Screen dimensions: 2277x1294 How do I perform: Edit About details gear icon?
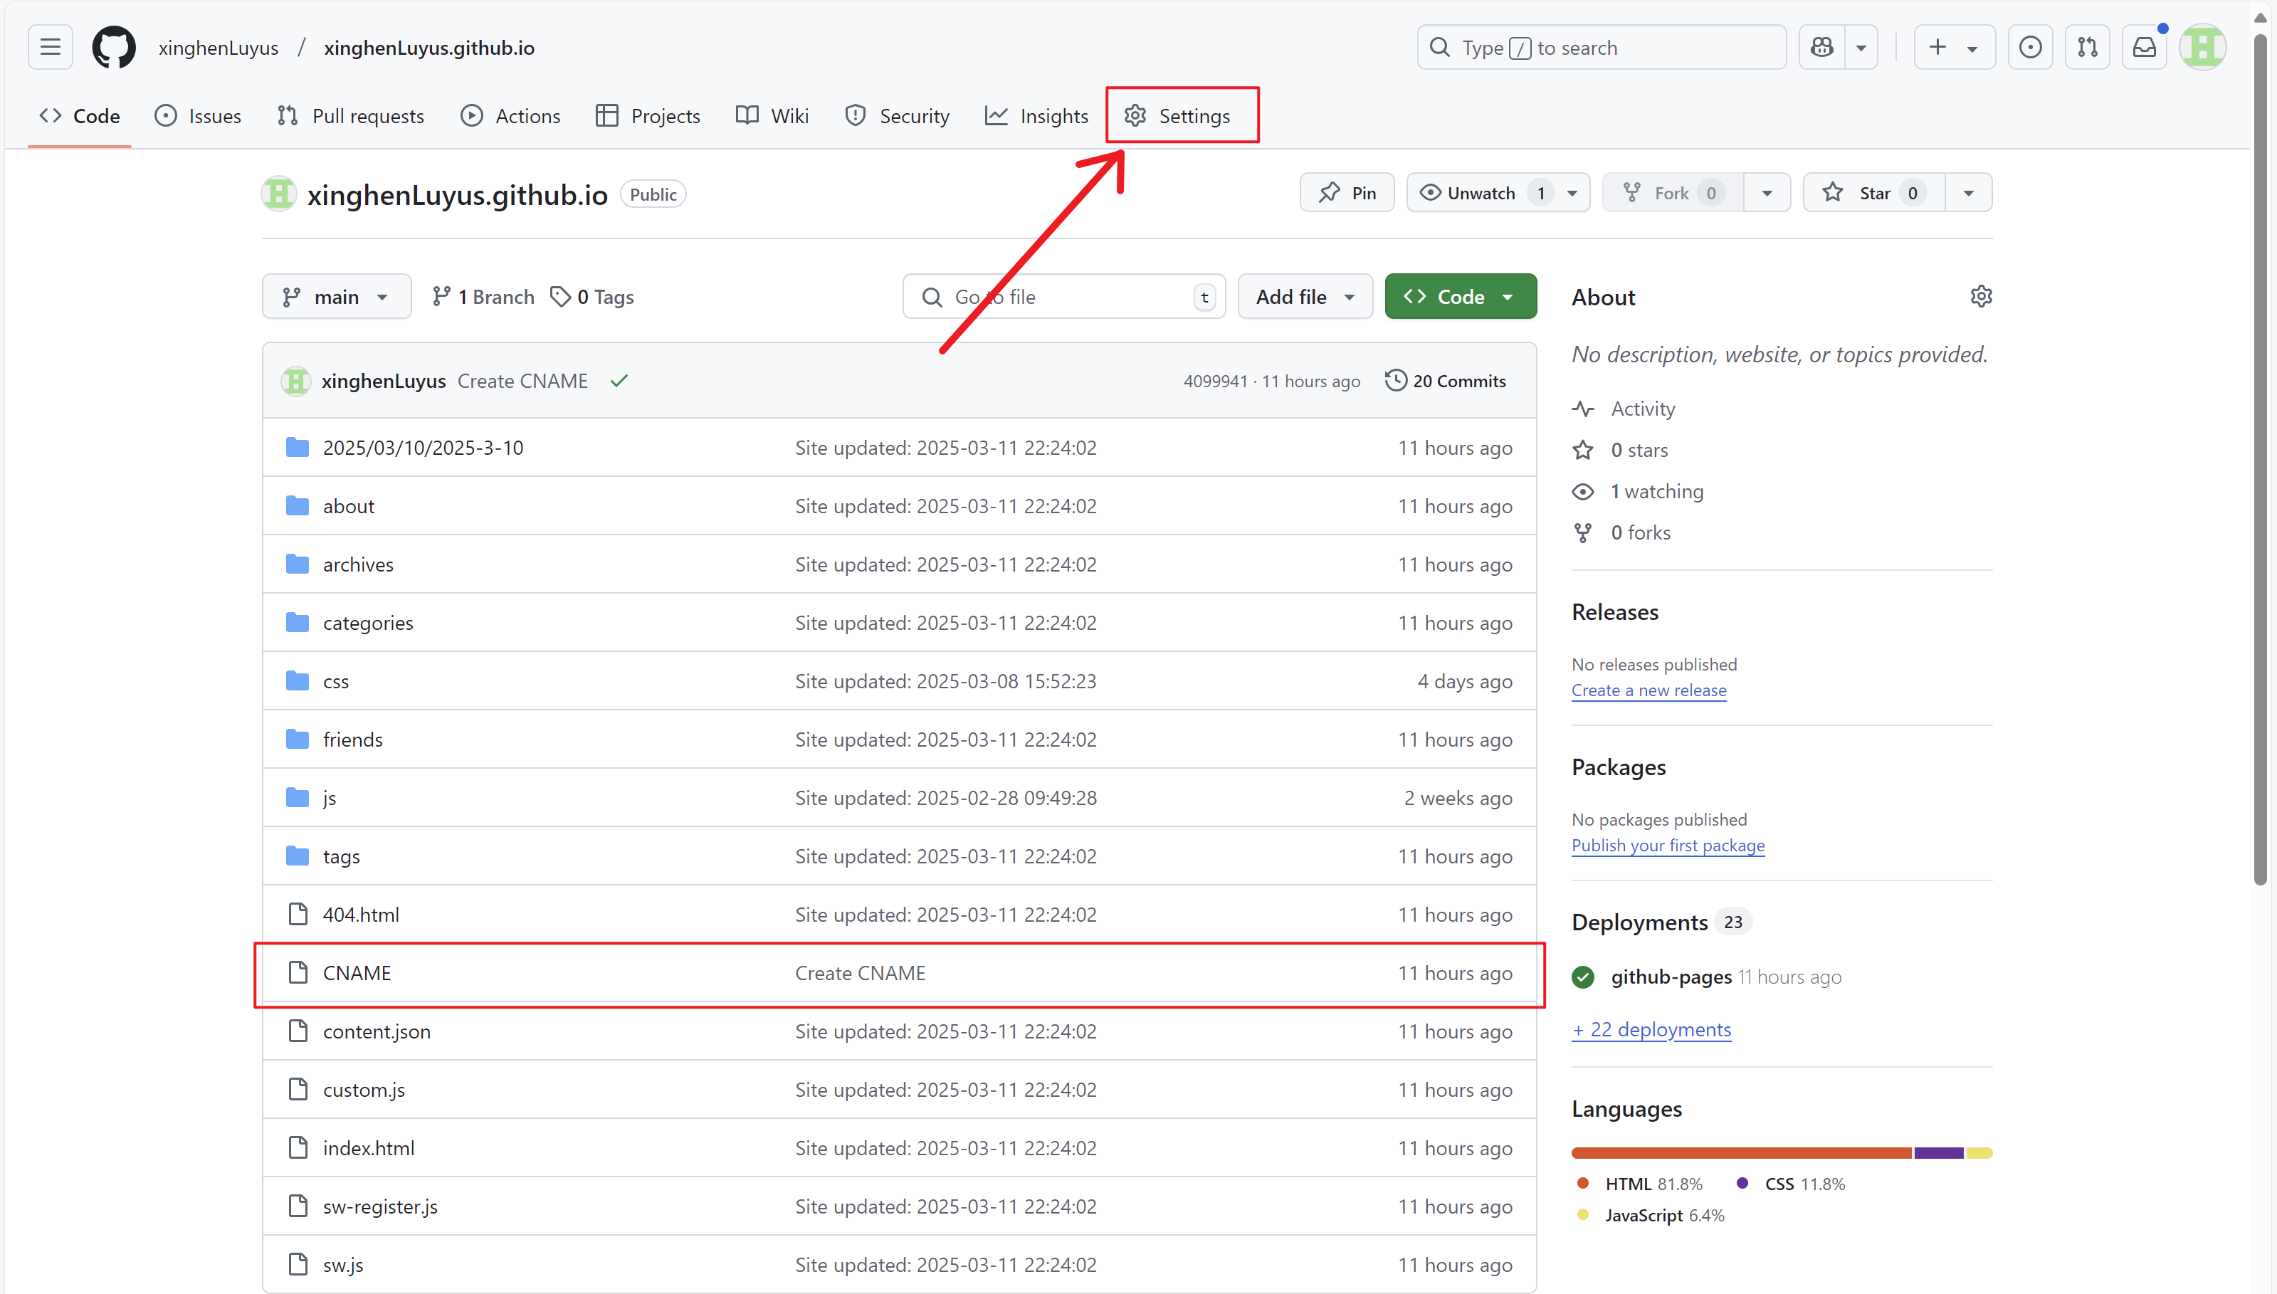pyautogui.click(x=1980, y=296)
